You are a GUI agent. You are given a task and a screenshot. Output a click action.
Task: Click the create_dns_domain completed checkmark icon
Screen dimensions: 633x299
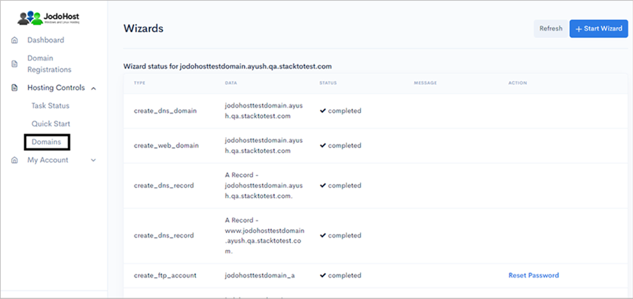(x=322, y=111)
